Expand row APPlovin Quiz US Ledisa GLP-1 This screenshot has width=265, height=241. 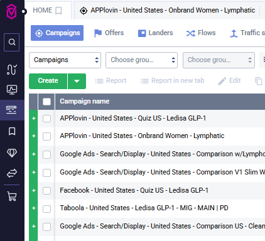pyautogui.click(x=34, y=119)
